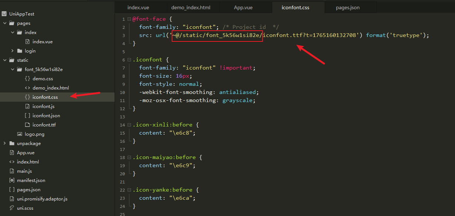The image size is (455, 216).
Task: Click the bracket icon beside pages.json in tree
Action: pyautogui.click(x=12, y=189)
